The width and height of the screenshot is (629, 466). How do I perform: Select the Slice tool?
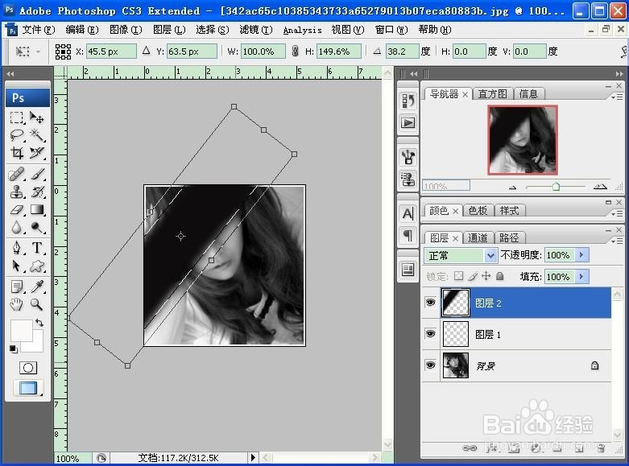37,153
